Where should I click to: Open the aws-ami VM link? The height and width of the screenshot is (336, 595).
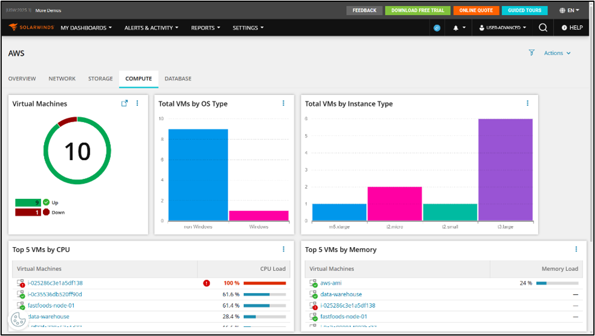(x=331, y=283)
